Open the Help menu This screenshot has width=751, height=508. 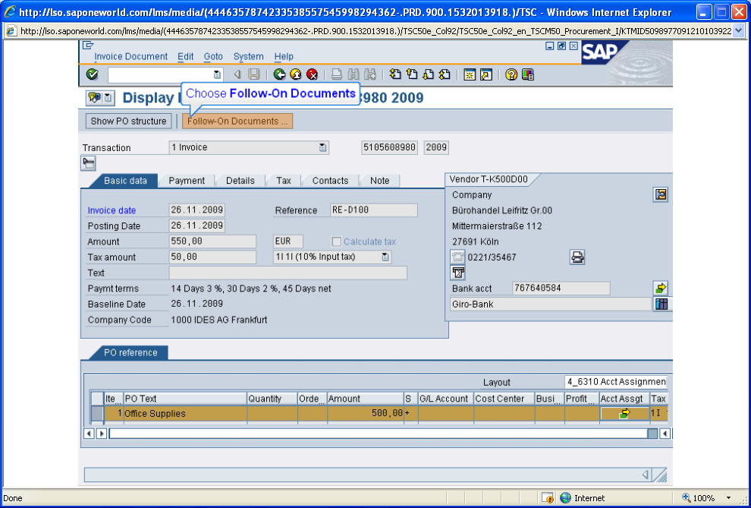pos(284,56)
